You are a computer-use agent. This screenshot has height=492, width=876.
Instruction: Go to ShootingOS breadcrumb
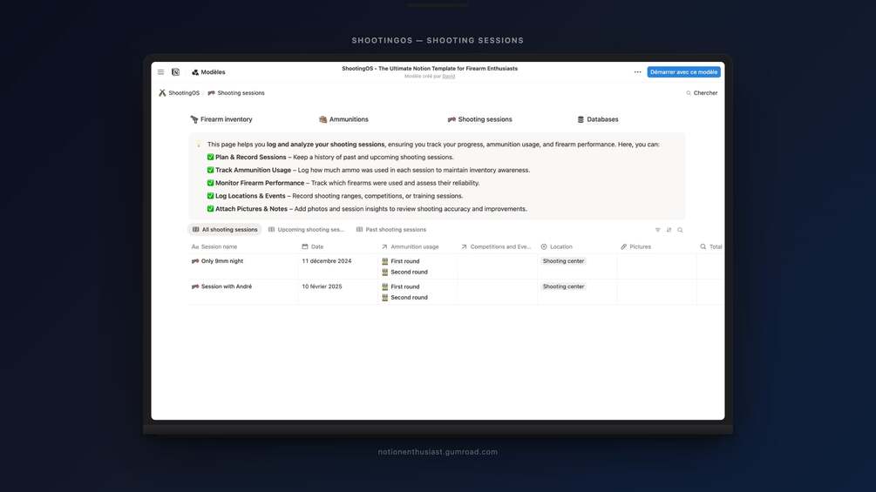coord(179,93)
